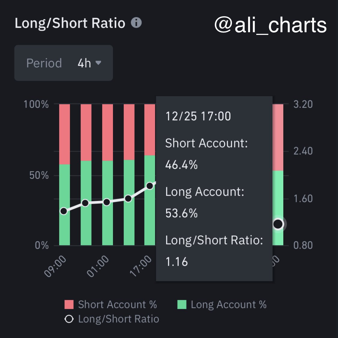Image resolution: width=338 pixels, height=338 pixels.
Task: Click the 12/25 17:00 tooltip header
Action: pos(198,116)
